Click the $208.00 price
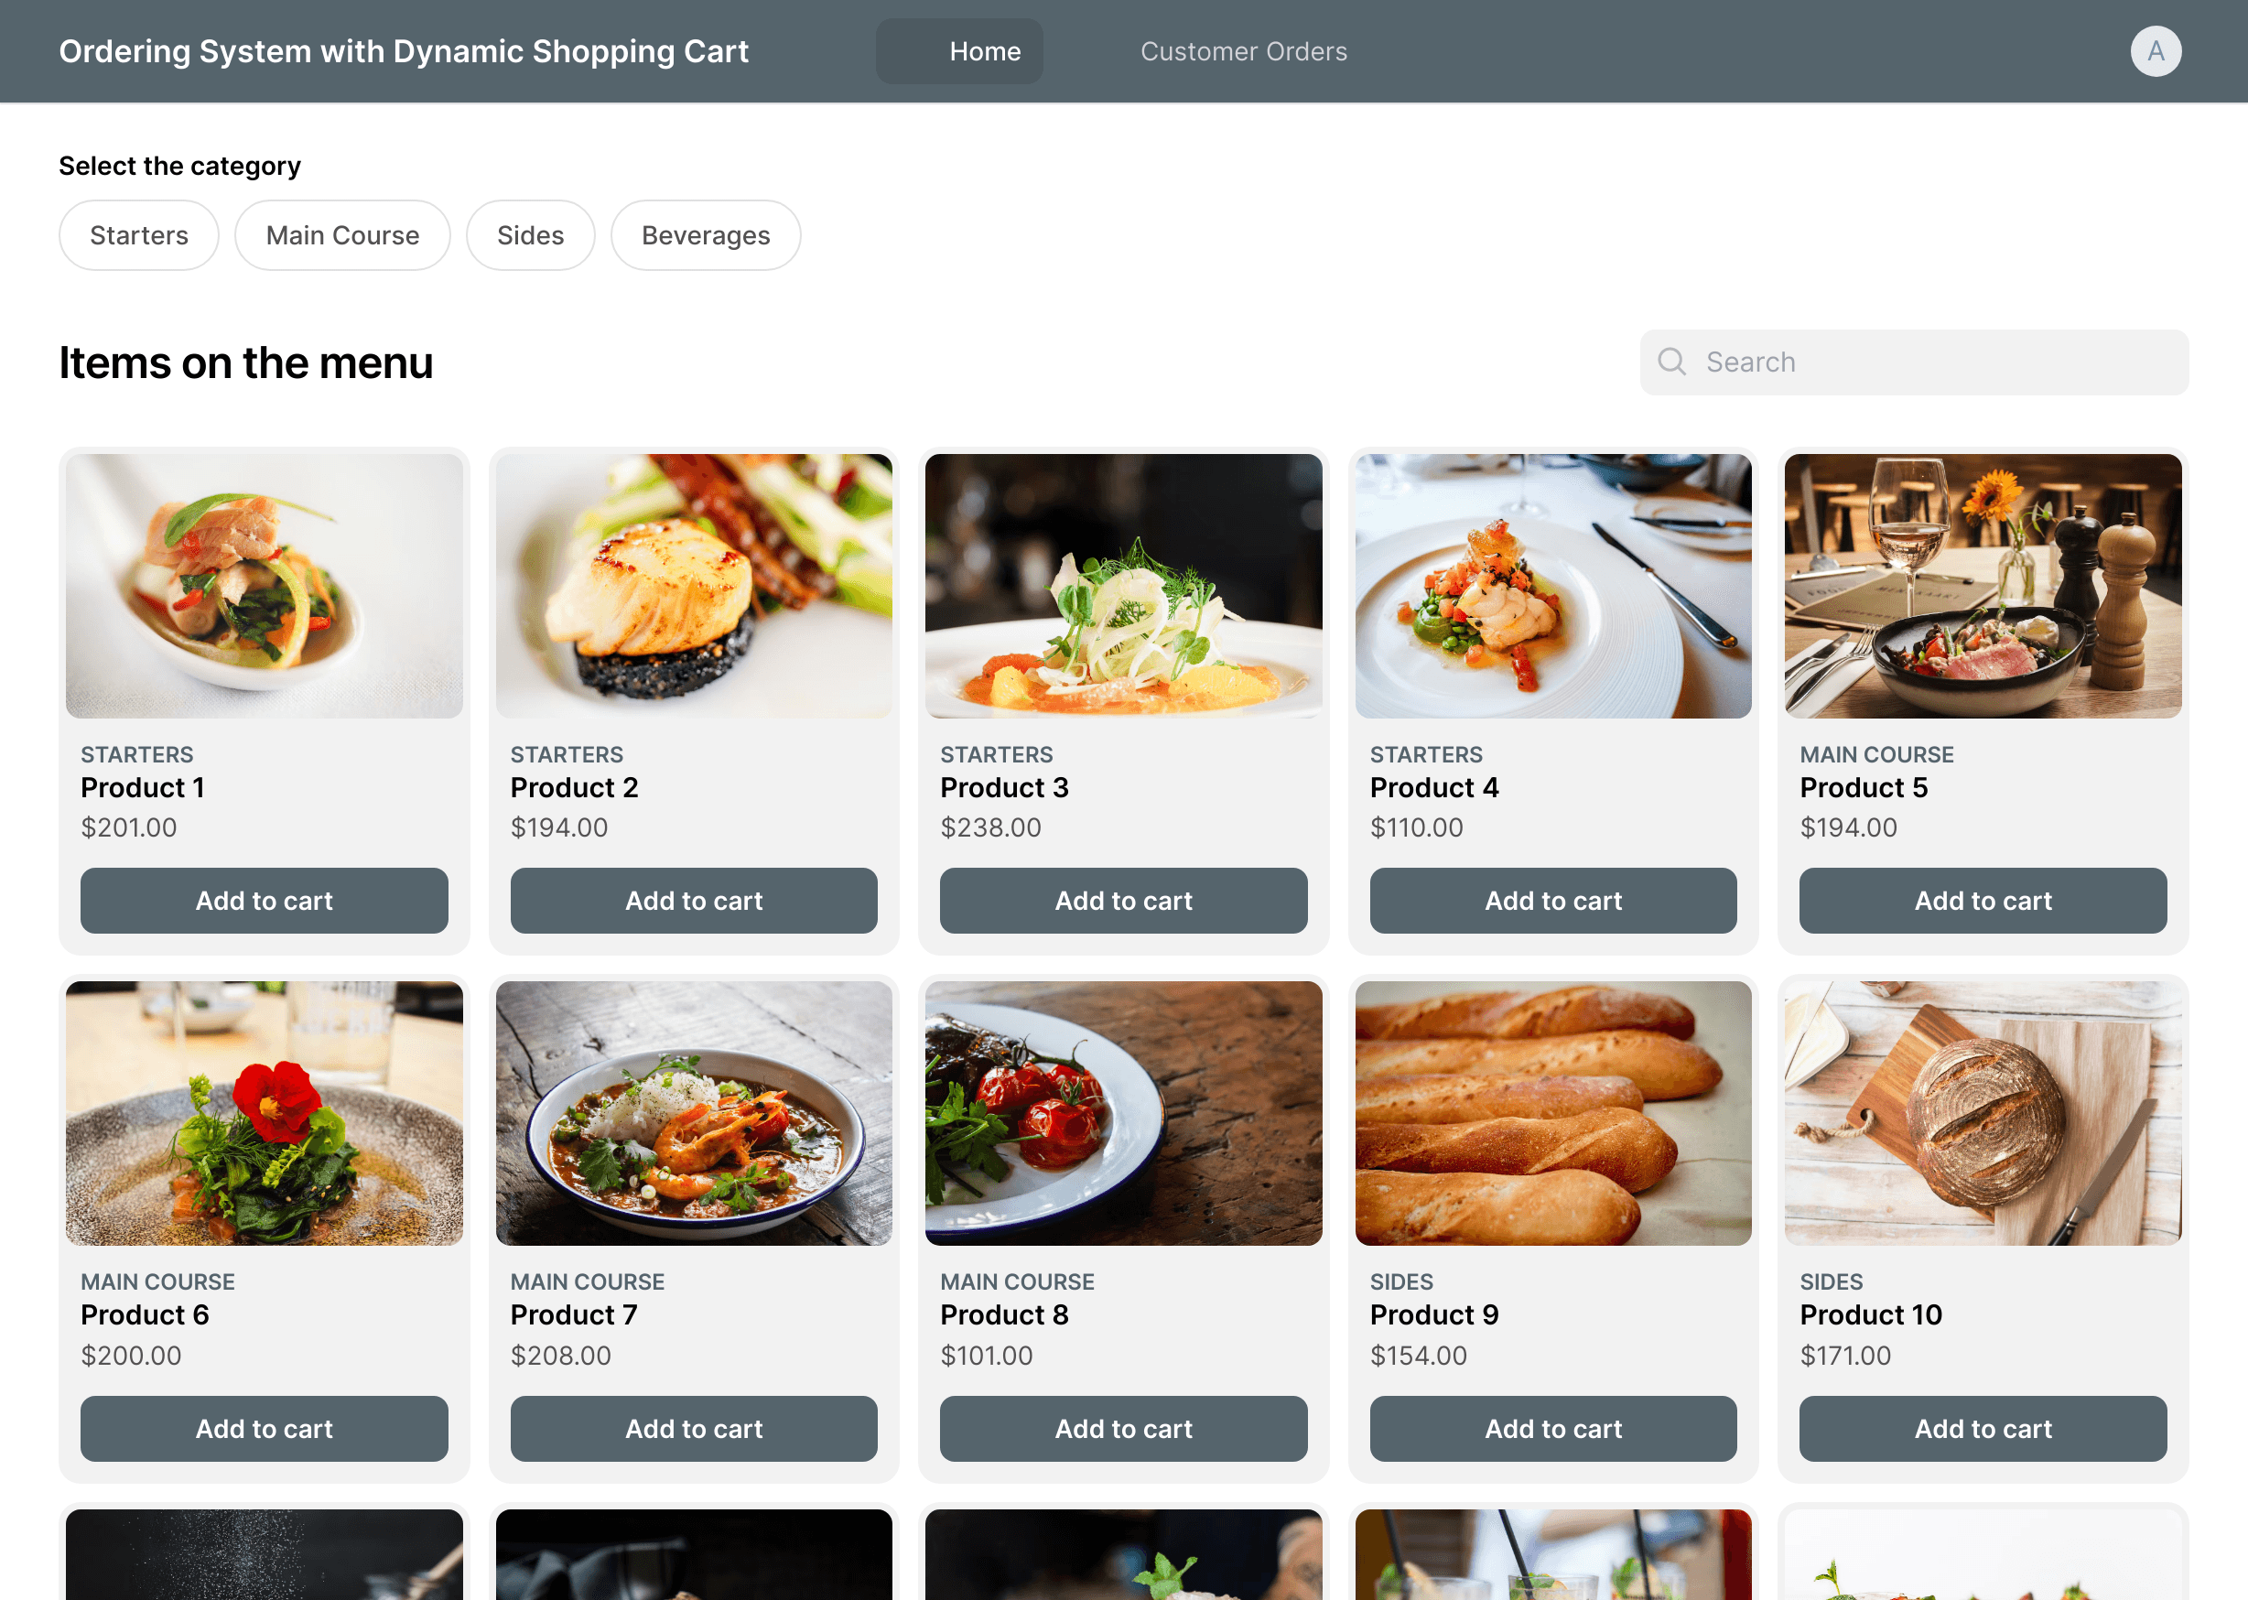This screenshot has width=2248, height=1600. coord(560,1356)
